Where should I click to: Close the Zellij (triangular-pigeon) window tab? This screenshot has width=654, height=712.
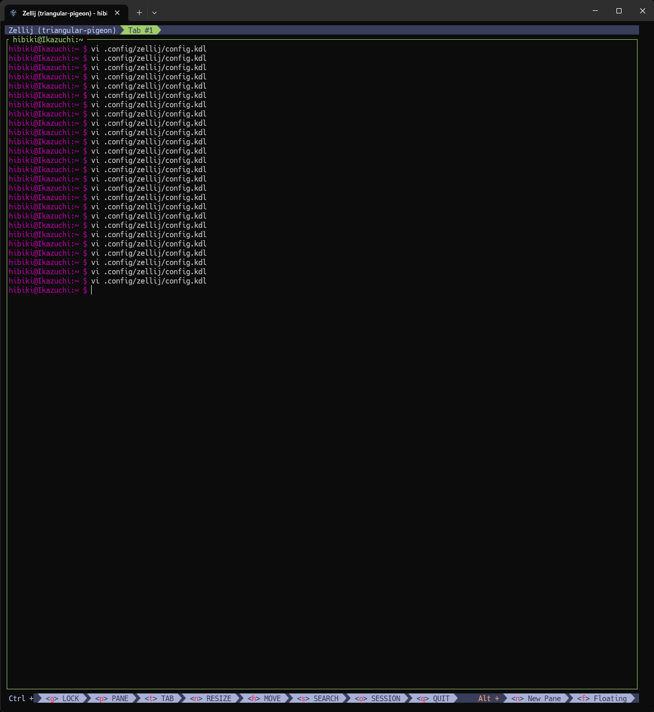coord(117,13)
